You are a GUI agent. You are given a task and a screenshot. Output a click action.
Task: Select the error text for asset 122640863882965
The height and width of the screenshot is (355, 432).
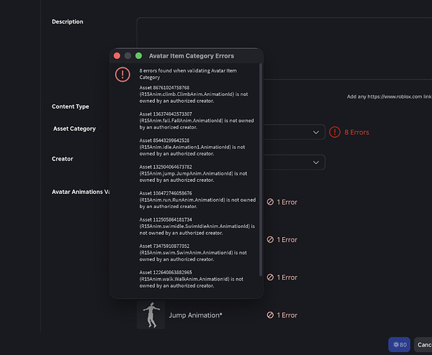click(191, 279)
